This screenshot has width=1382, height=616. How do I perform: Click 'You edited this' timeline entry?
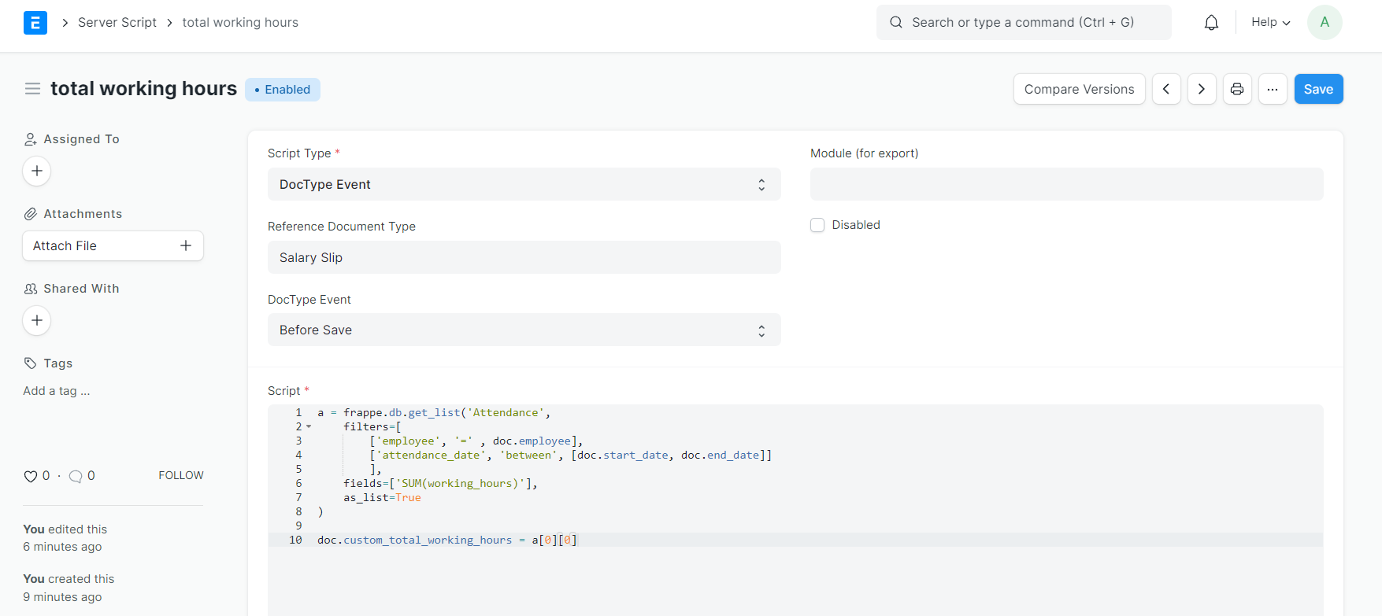[x=65, y=529]
